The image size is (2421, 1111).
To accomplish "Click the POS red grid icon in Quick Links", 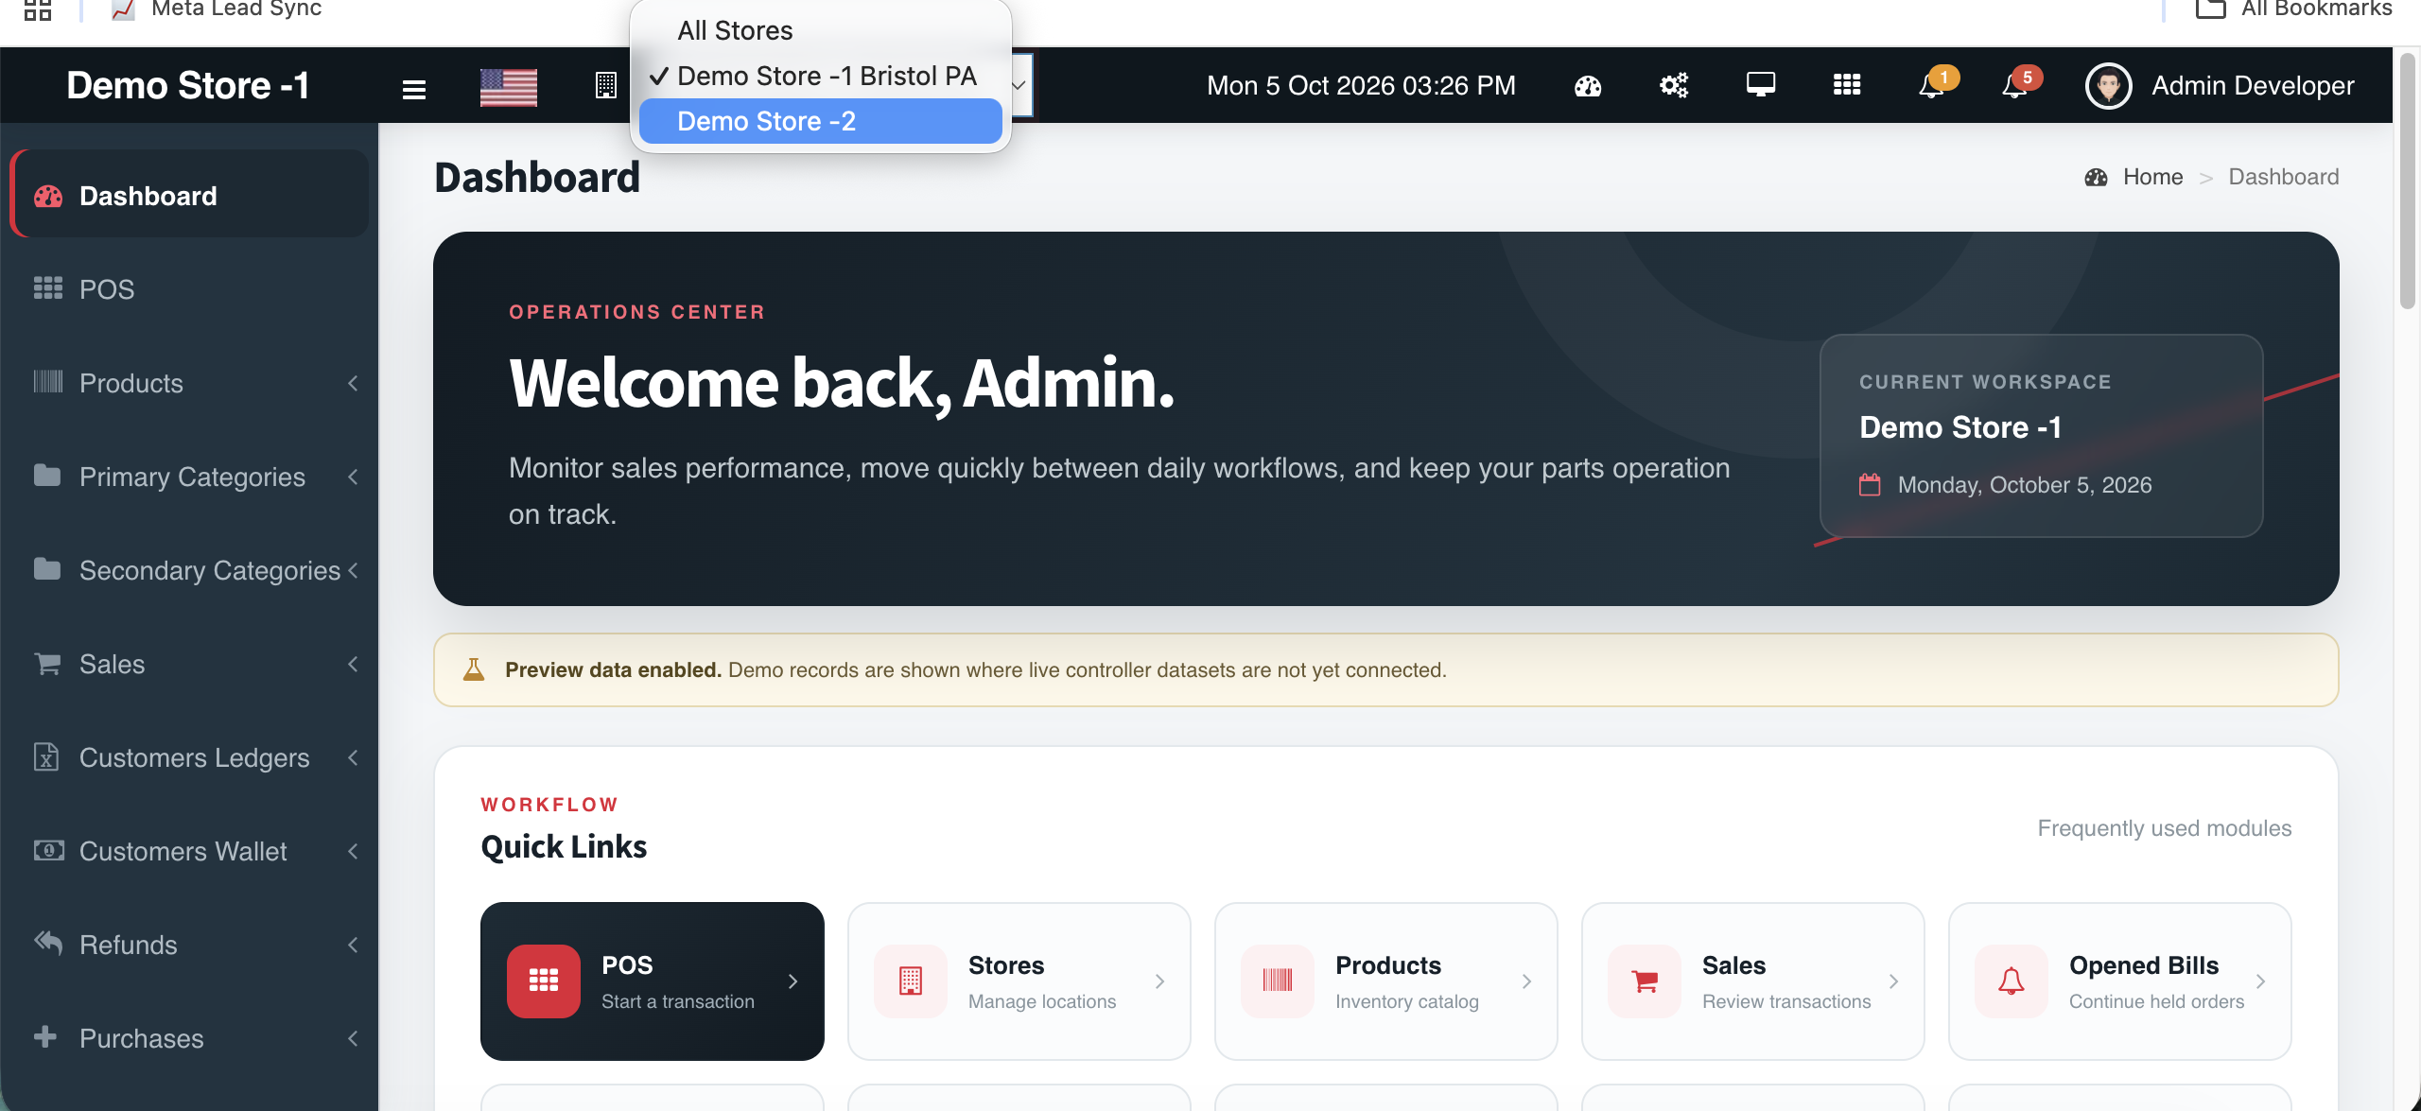I will pos(544,981).
